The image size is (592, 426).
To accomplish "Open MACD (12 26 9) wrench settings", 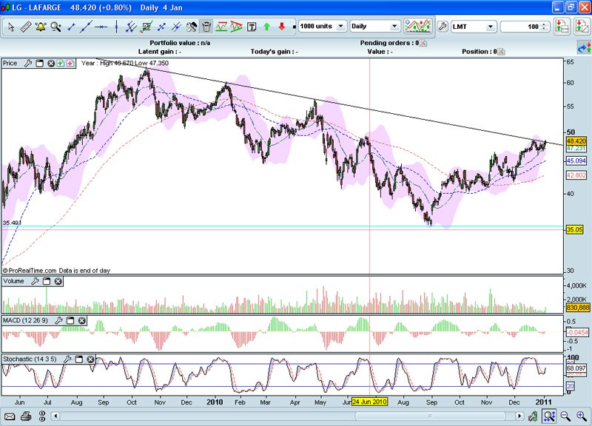I will 58,320.
